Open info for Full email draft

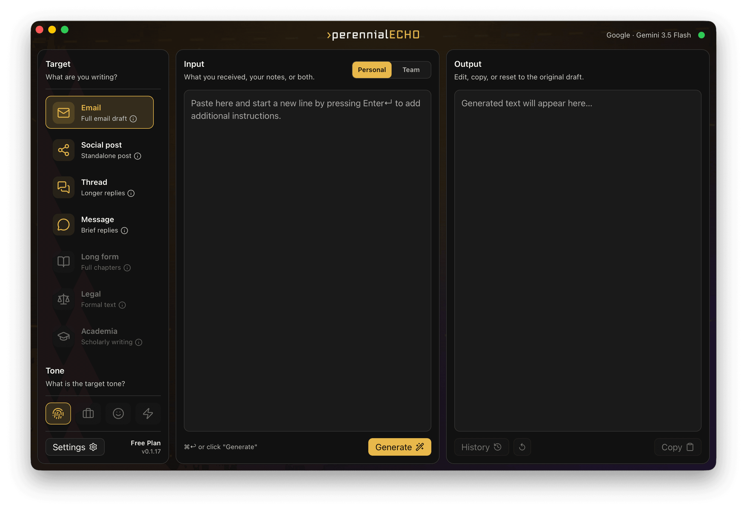(133, 119)
